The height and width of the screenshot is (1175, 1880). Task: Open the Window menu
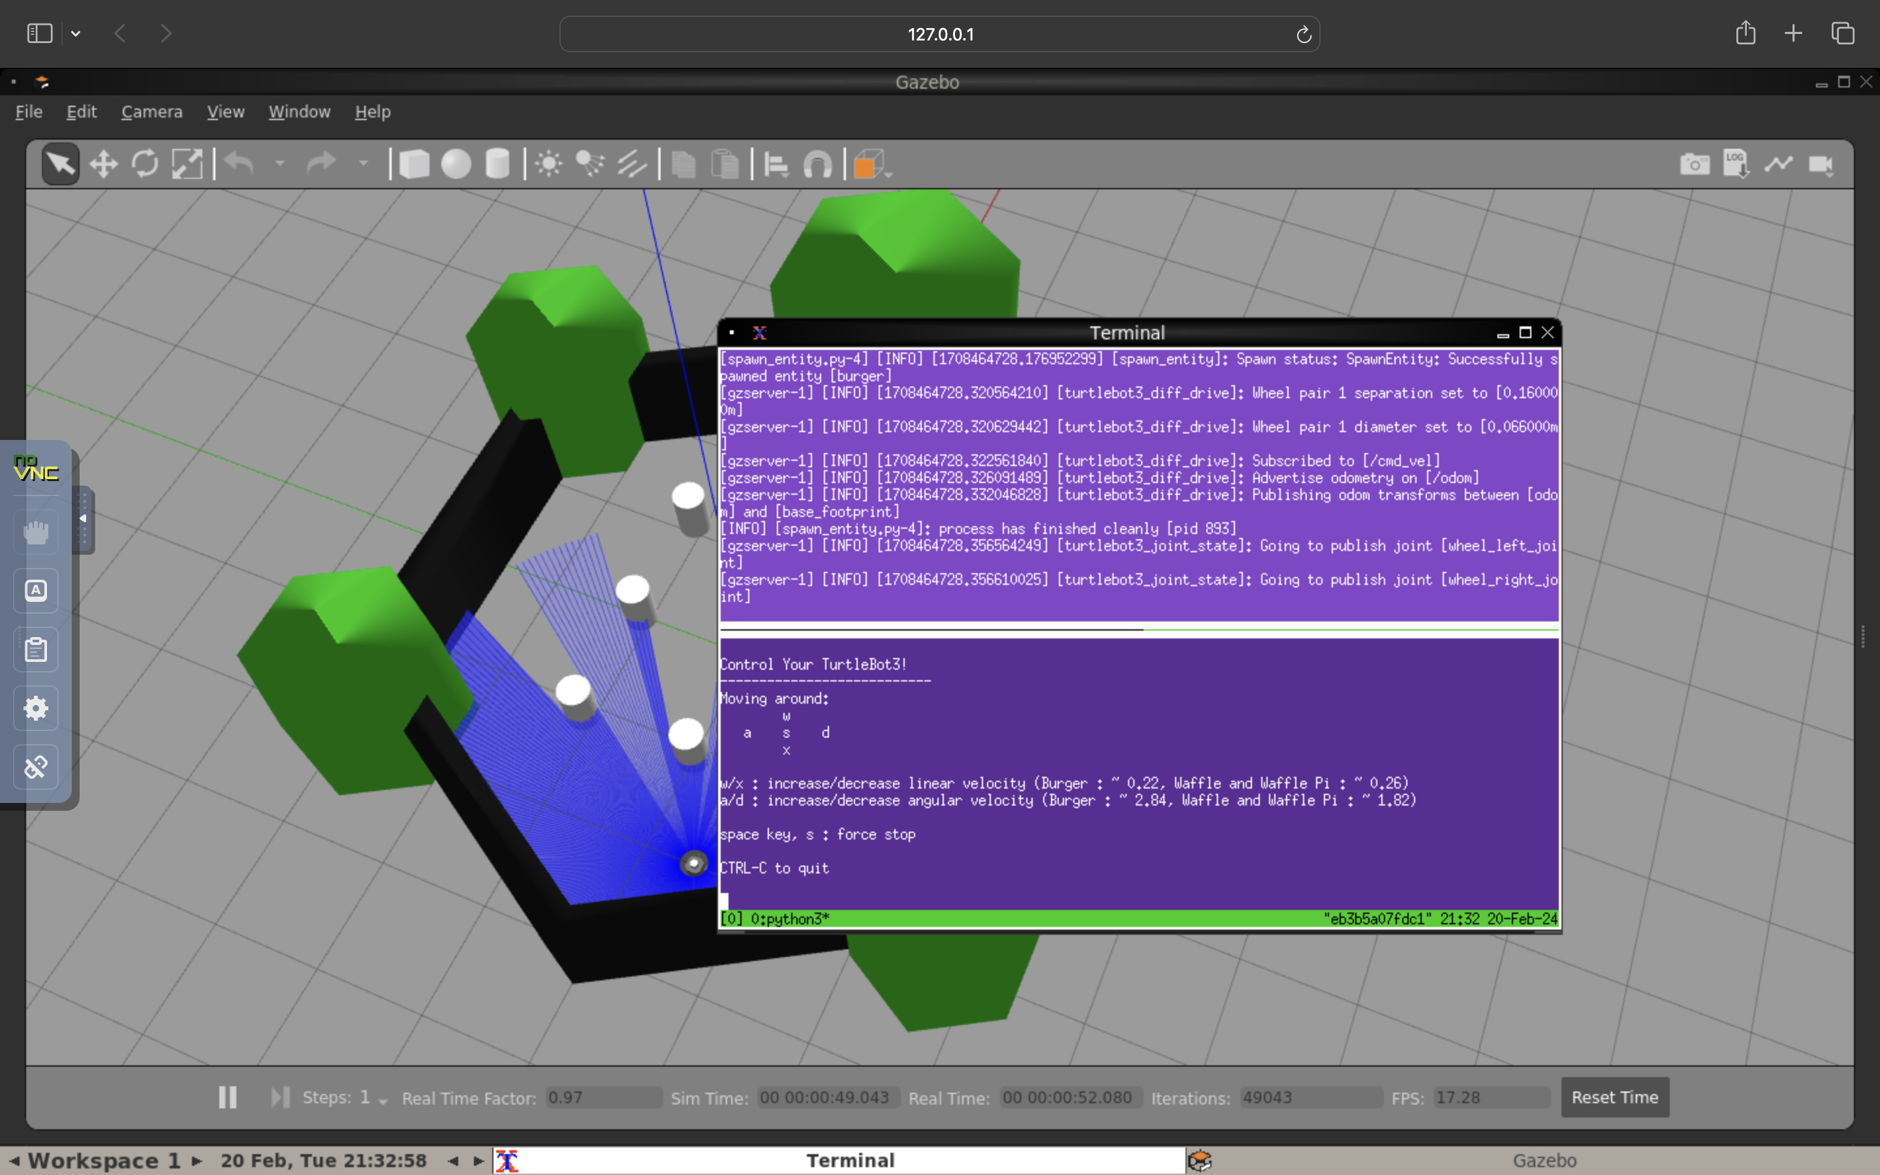pos(299,112)
